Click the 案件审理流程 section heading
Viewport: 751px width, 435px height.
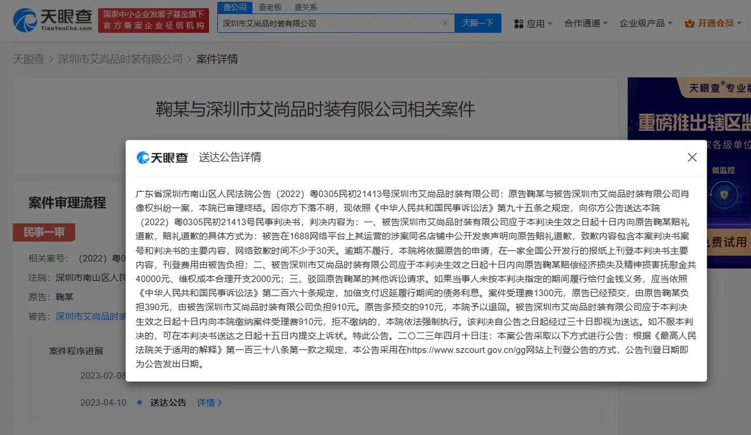tap(67, 203)
